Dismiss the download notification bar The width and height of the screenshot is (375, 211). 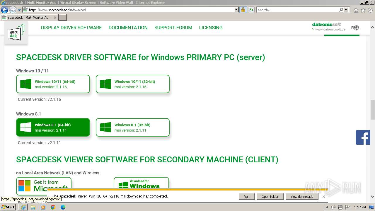[323, 197]
